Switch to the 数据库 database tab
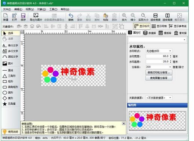 tap(150, 33)
